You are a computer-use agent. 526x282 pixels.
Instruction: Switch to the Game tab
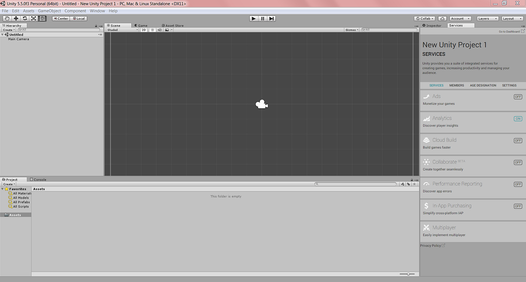pos(141,25)
